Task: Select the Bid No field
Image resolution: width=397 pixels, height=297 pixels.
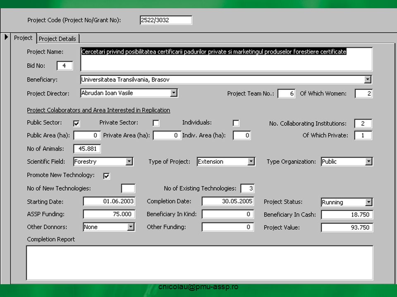Action: (65, 66)
